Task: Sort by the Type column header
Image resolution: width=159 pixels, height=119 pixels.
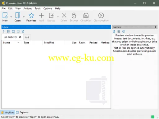Action: point(27,43)
